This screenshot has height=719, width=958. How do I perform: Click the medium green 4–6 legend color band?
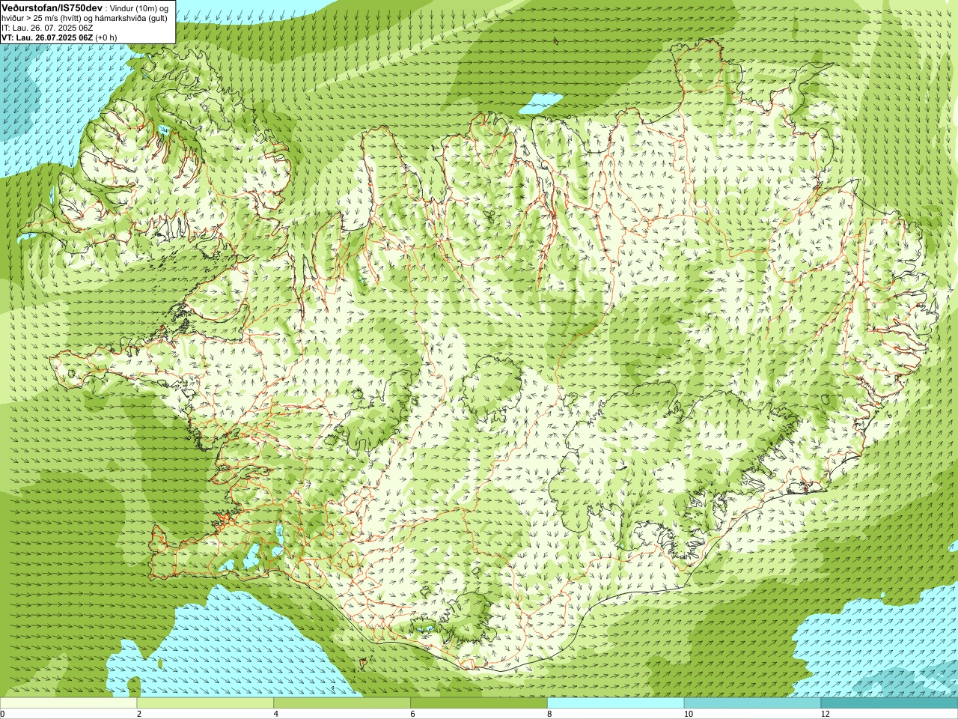pyautogui.click(x=342, y=703)
